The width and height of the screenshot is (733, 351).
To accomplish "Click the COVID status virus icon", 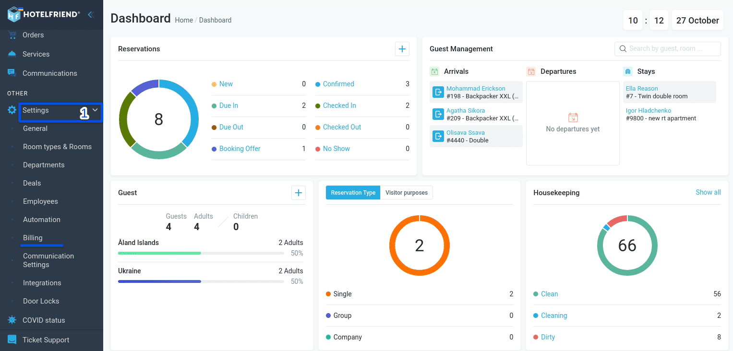I will 12,320.
